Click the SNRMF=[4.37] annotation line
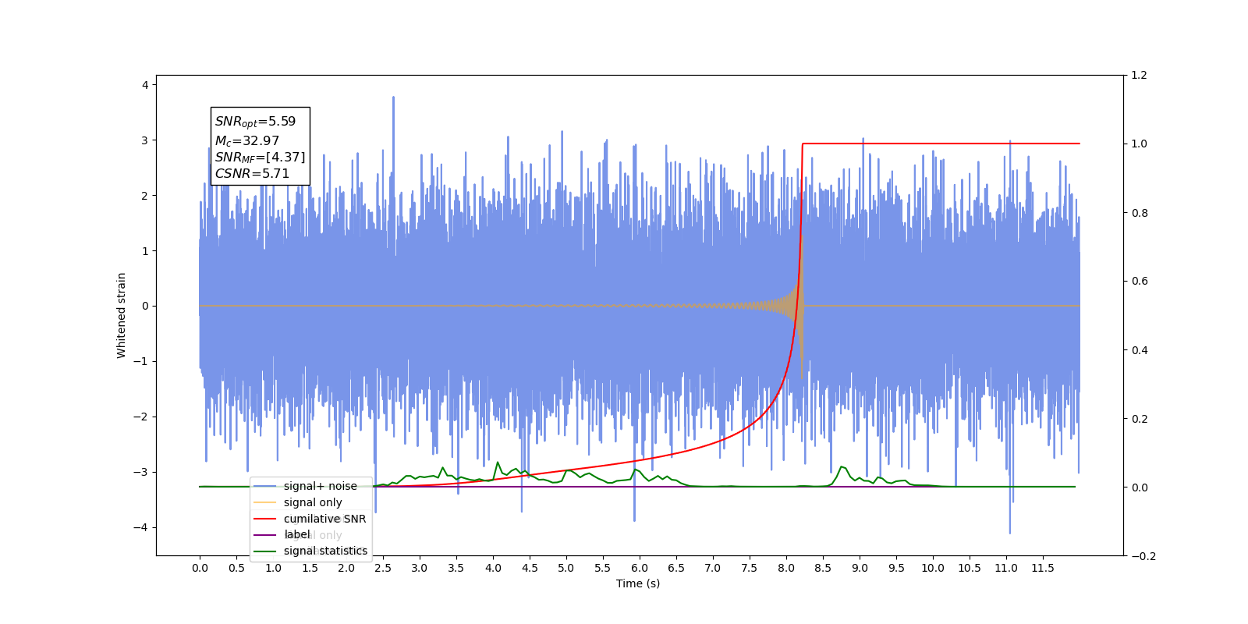1248x624 pixels. 260,158
